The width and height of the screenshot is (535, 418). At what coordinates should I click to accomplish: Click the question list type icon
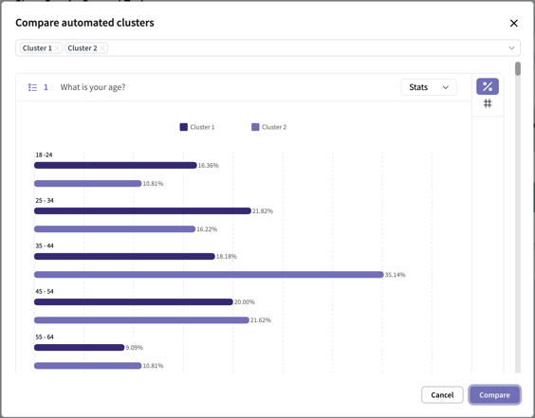(32, 87)
